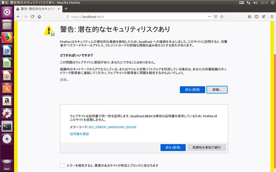
Task: Open System Settings from launcher
Action: pos(7,114)
